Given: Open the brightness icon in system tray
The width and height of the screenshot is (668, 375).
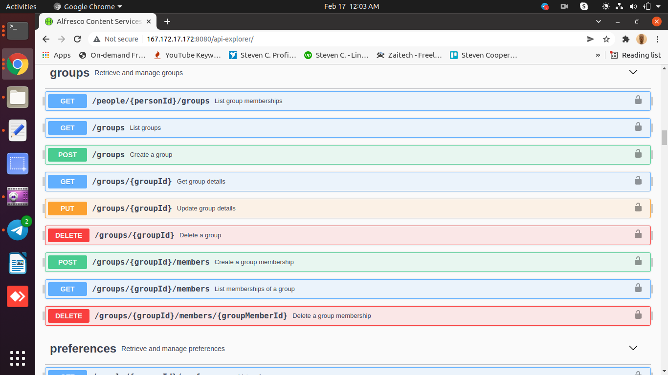Looking at the screenshot, I should [606, 6].
